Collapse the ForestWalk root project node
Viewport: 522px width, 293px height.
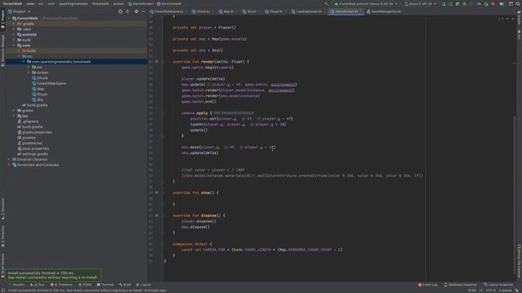(x=9, y=18)
